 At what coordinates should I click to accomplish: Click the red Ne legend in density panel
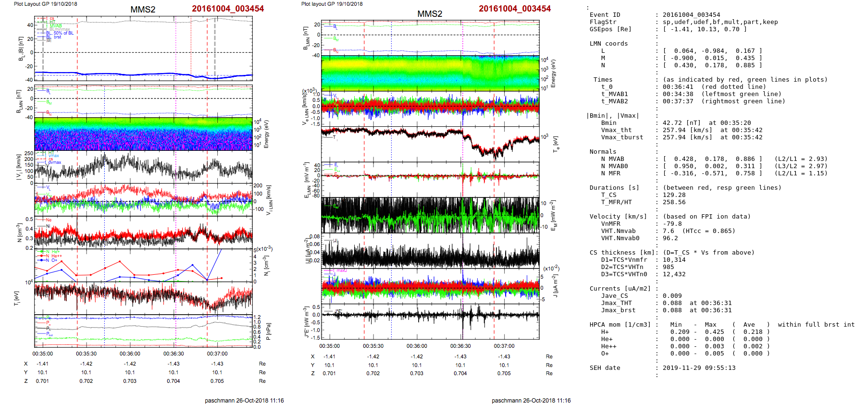48,220
